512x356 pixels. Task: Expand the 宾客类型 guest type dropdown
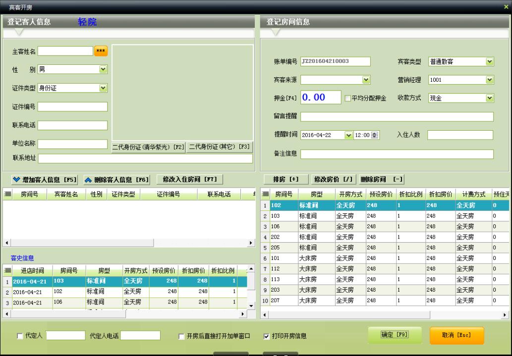tap(490, 61)
